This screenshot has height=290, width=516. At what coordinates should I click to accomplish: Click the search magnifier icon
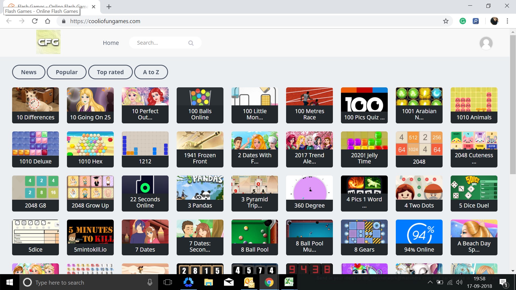coord(191,43)
